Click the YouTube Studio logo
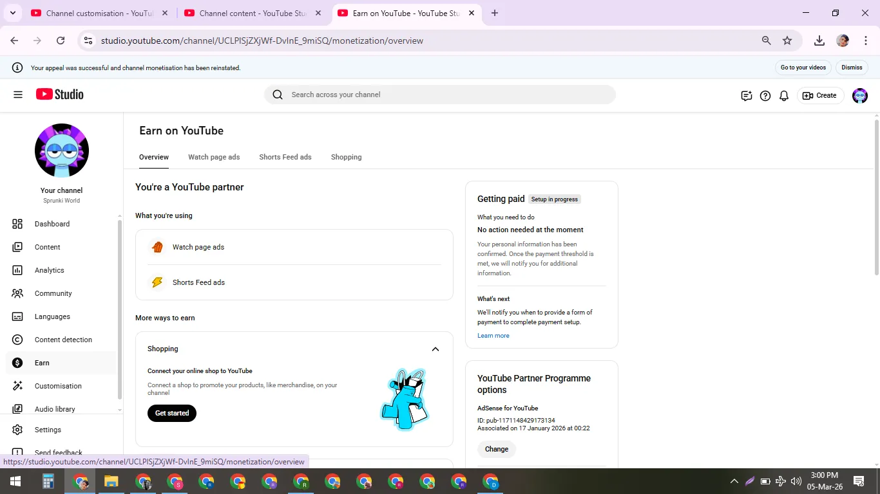The width and height of the screenshot is (880, 494). [x=60, y=95]
